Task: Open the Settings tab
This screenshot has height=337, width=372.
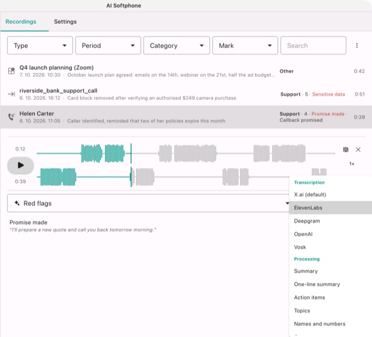Action: [x=65, y=21]
